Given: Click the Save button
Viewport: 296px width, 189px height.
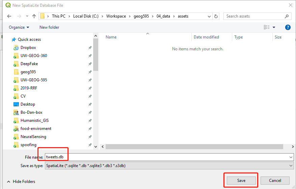Looking at the screenshot, I should [241, 181].
